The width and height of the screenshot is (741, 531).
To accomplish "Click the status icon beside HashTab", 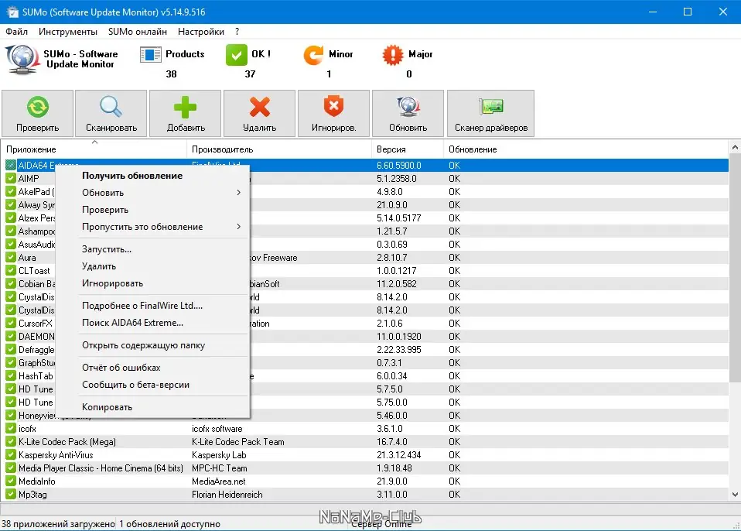I will pos(11,376).
